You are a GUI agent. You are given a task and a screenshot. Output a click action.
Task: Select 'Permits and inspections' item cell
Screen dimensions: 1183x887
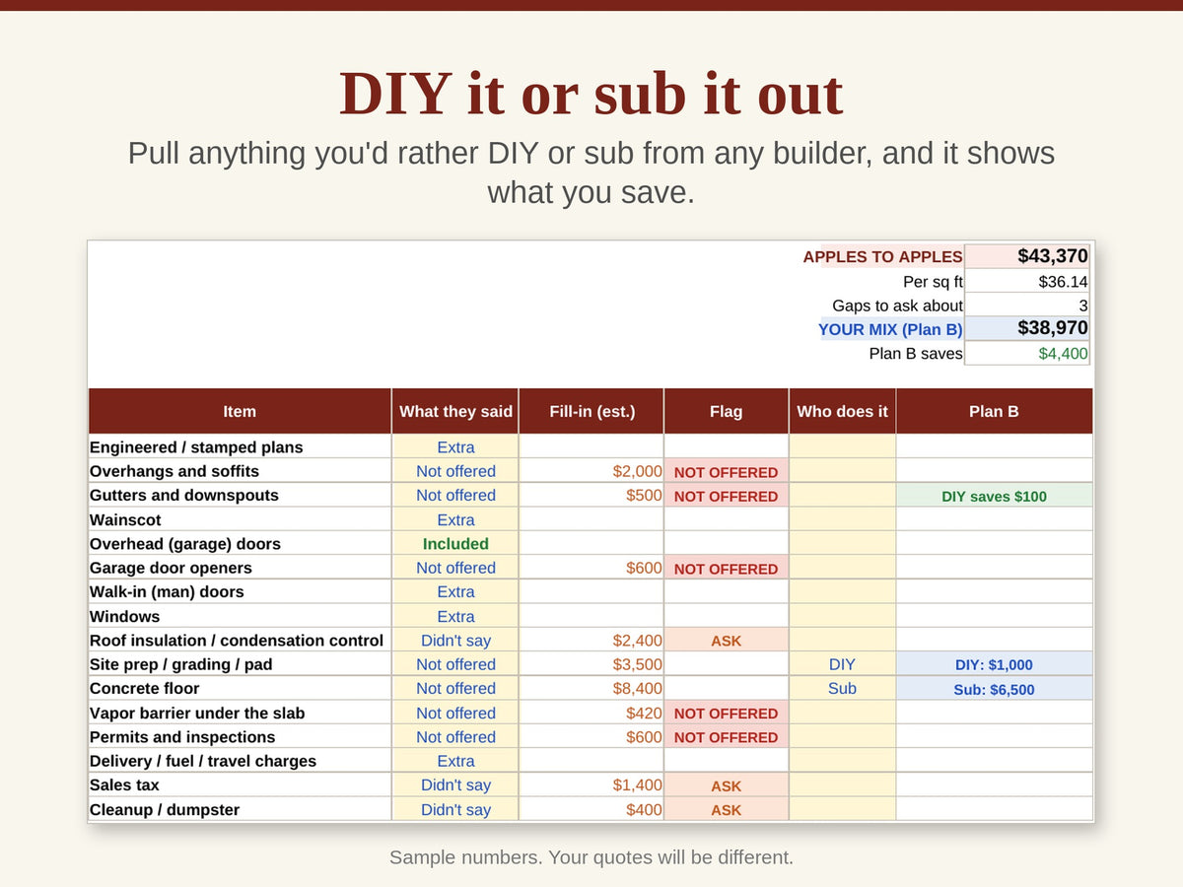pos(240,736)
